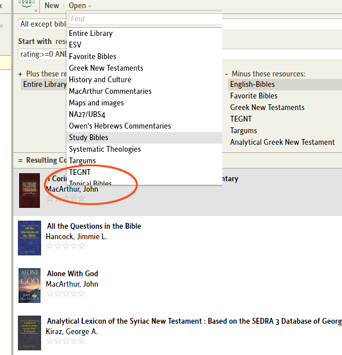Edit the rating rule text field
The image size is (342, 355).
[x=42, y=54]
